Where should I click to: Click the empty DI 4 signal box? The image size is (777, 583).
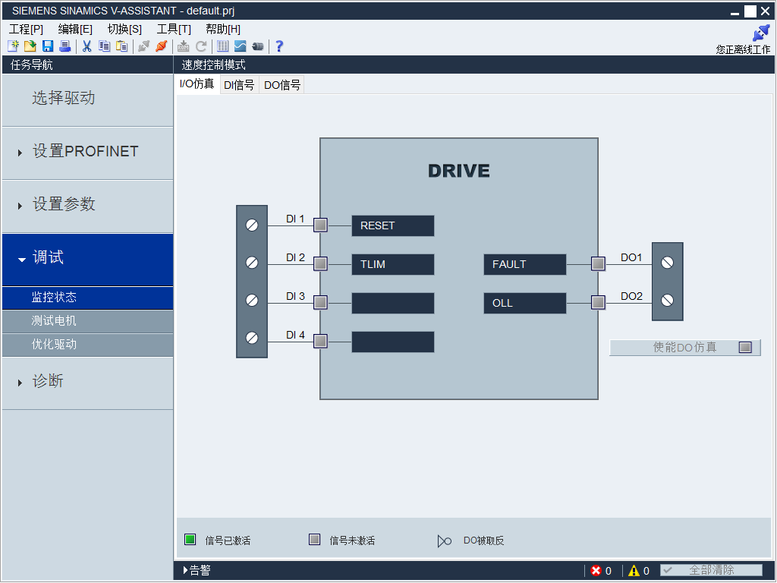[x=393, y=342]
